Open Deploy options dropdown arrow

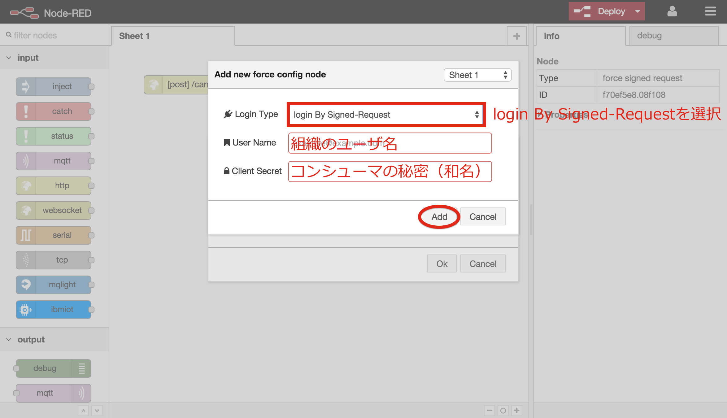click(x=638, y=11)
